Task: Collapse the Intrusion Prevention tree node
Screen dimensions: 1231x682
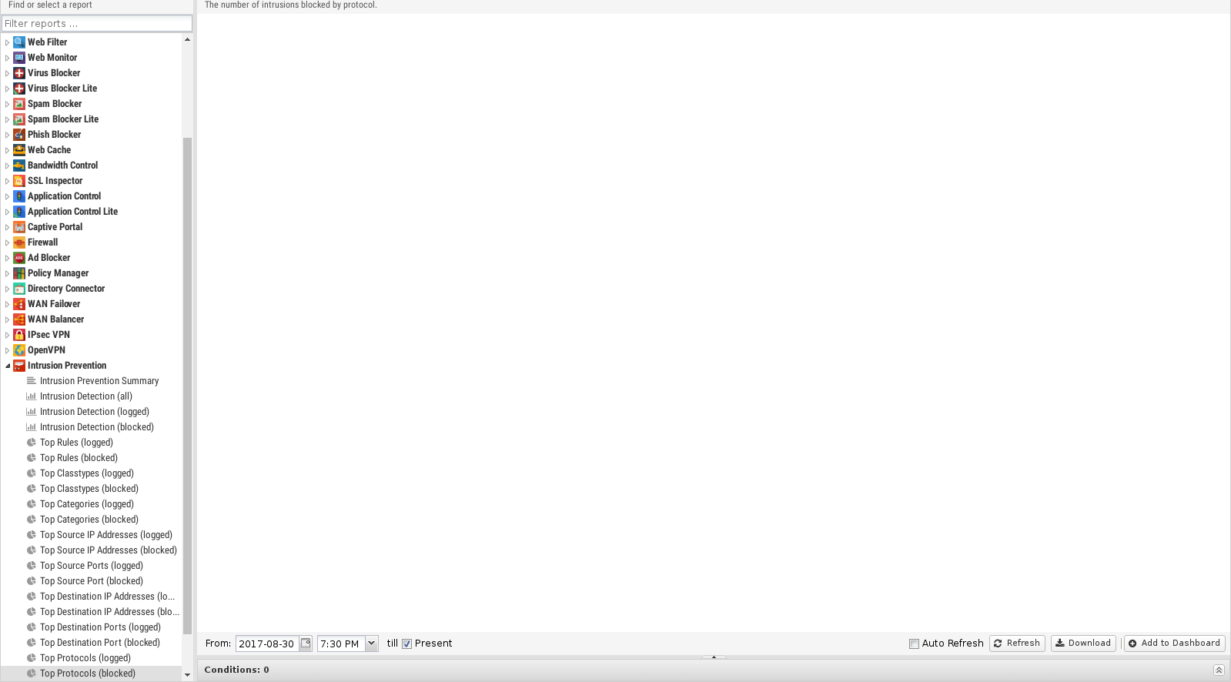Action: [7, 366]
